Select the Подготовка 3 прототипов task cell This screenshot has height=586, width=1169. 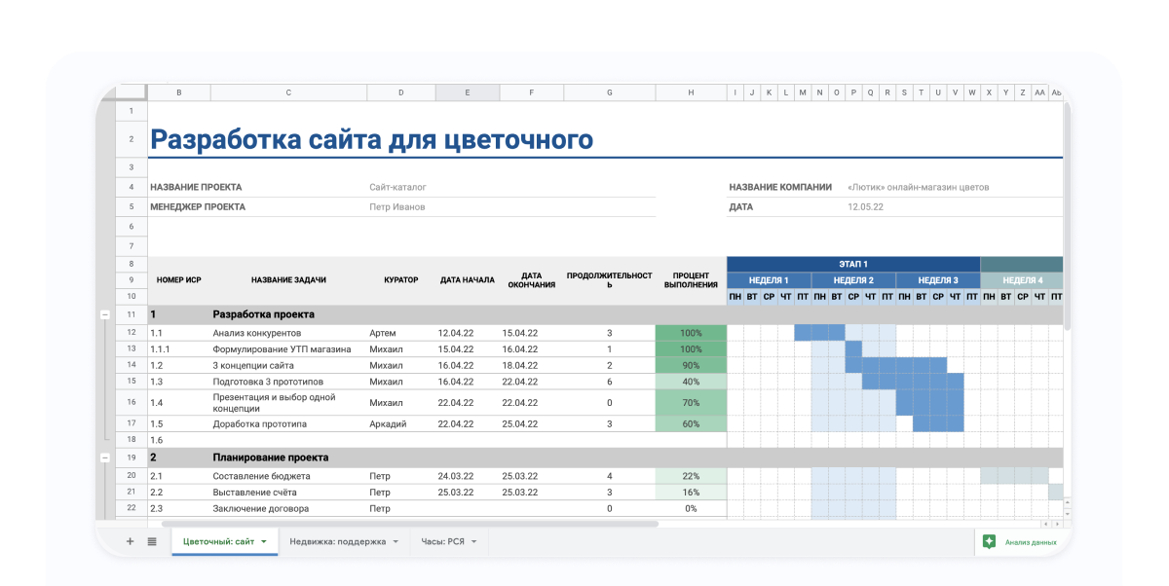[288, 383]
